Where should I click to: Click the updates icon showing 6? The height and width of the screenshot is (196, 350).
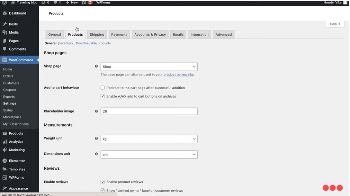click(43, 2)
